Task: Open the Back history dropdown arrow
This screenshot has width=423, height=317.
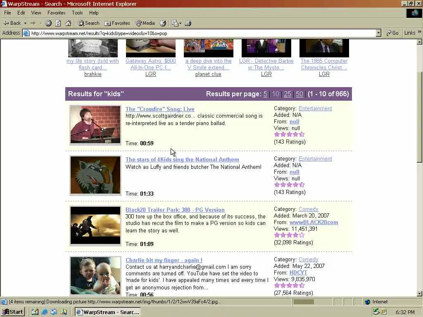Action: tap(25, 23)
